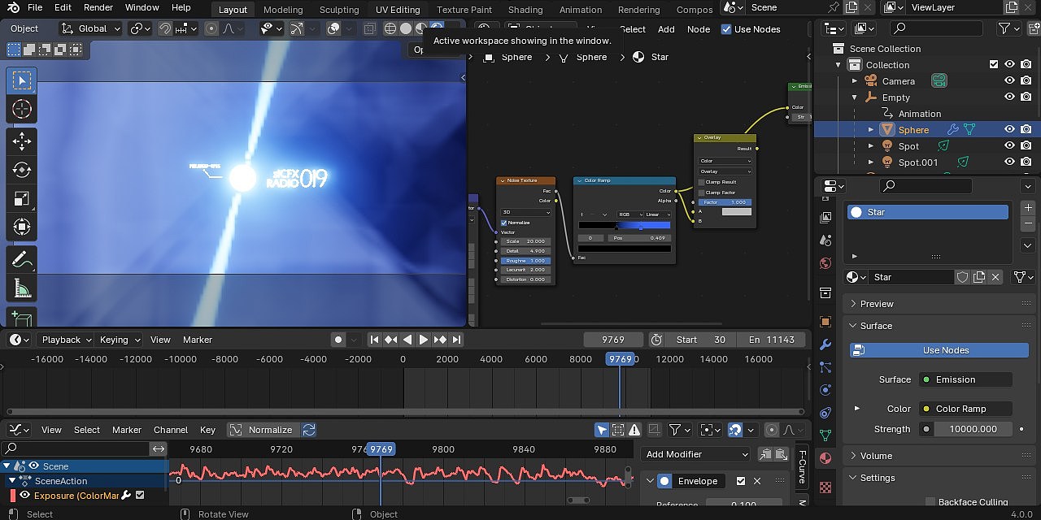This screenshot has width=1041, height=520.
Task: Remove material slot with minus button
Action: pos(1028,223)
